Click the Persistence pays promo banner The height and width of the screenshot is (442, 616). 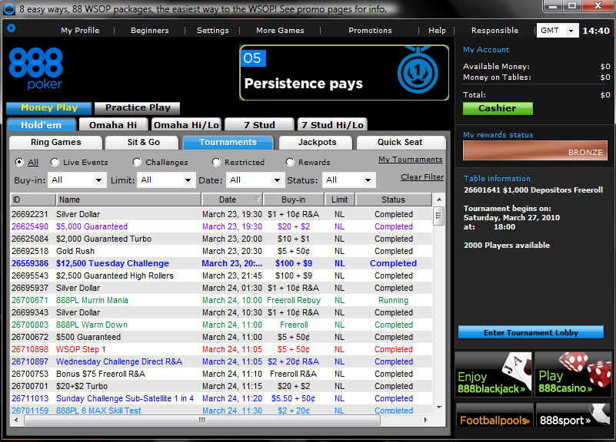point(344,72)
